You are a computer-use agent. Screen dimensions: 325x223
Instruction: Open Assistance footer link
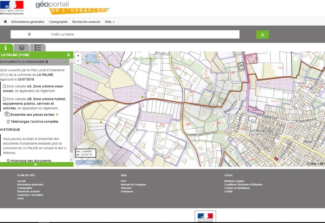pos(127,192)
